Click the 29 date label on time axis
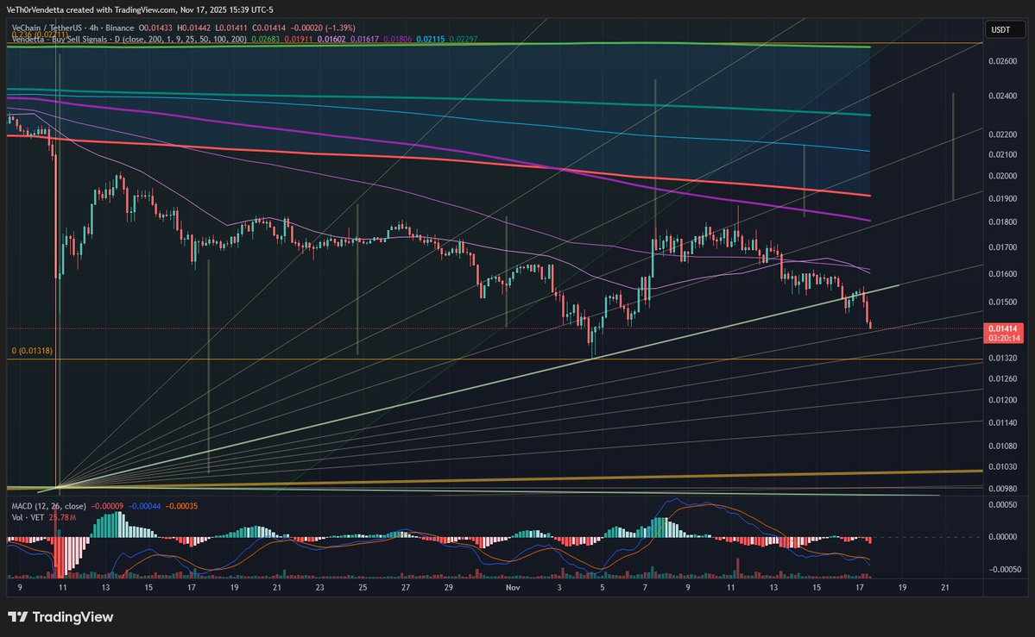The height and width of the screenshot is (637, 1035). 448,588
